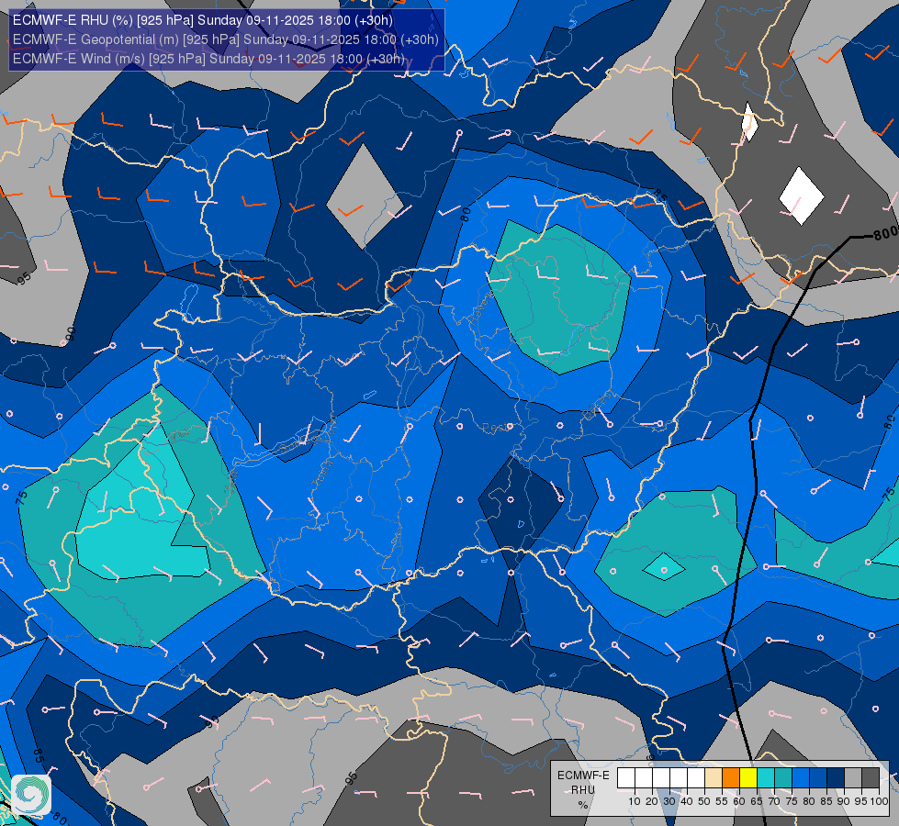Pick the yellow 60–65% legend swatch
Image resolution: width=899 pixels, height=826 pixels.
[748, 778]
